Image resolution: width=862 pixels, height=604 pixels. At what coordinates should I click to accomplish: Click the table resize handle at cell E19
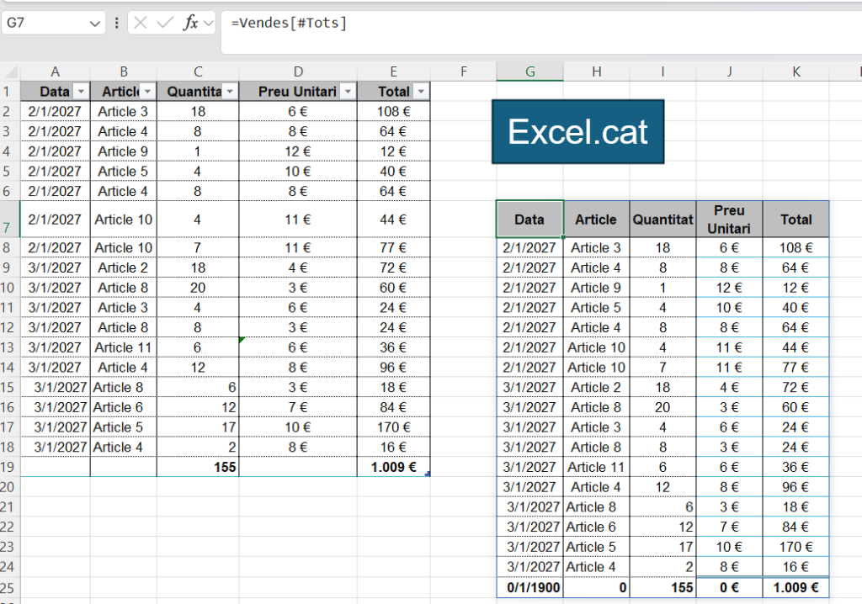[x=427, y=474]
